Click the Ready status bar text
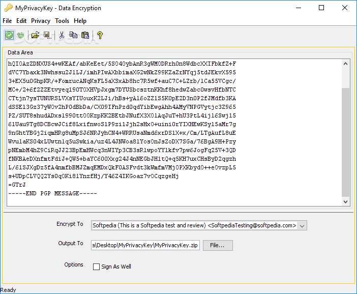The width and height of the screenshot is (357, 294). [x=8, y=290]
